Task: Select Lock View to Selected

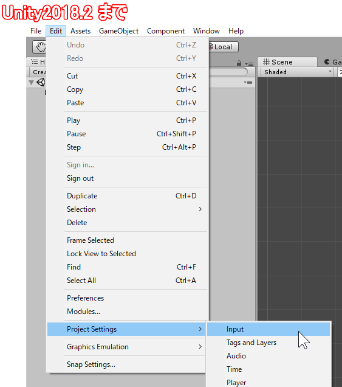Action: pos(128,254)
